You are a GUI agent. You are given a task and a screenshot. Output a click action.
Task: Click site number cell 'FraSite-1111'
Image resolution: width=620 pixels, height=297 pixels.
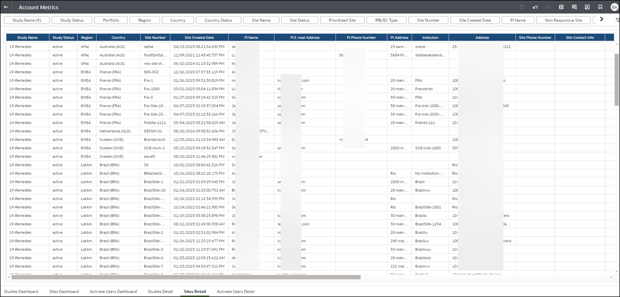coord(155,123)
